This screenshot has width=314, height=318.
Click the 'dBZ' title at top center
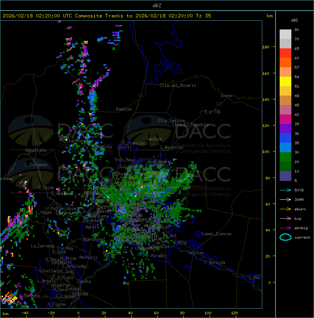point(157,6)
